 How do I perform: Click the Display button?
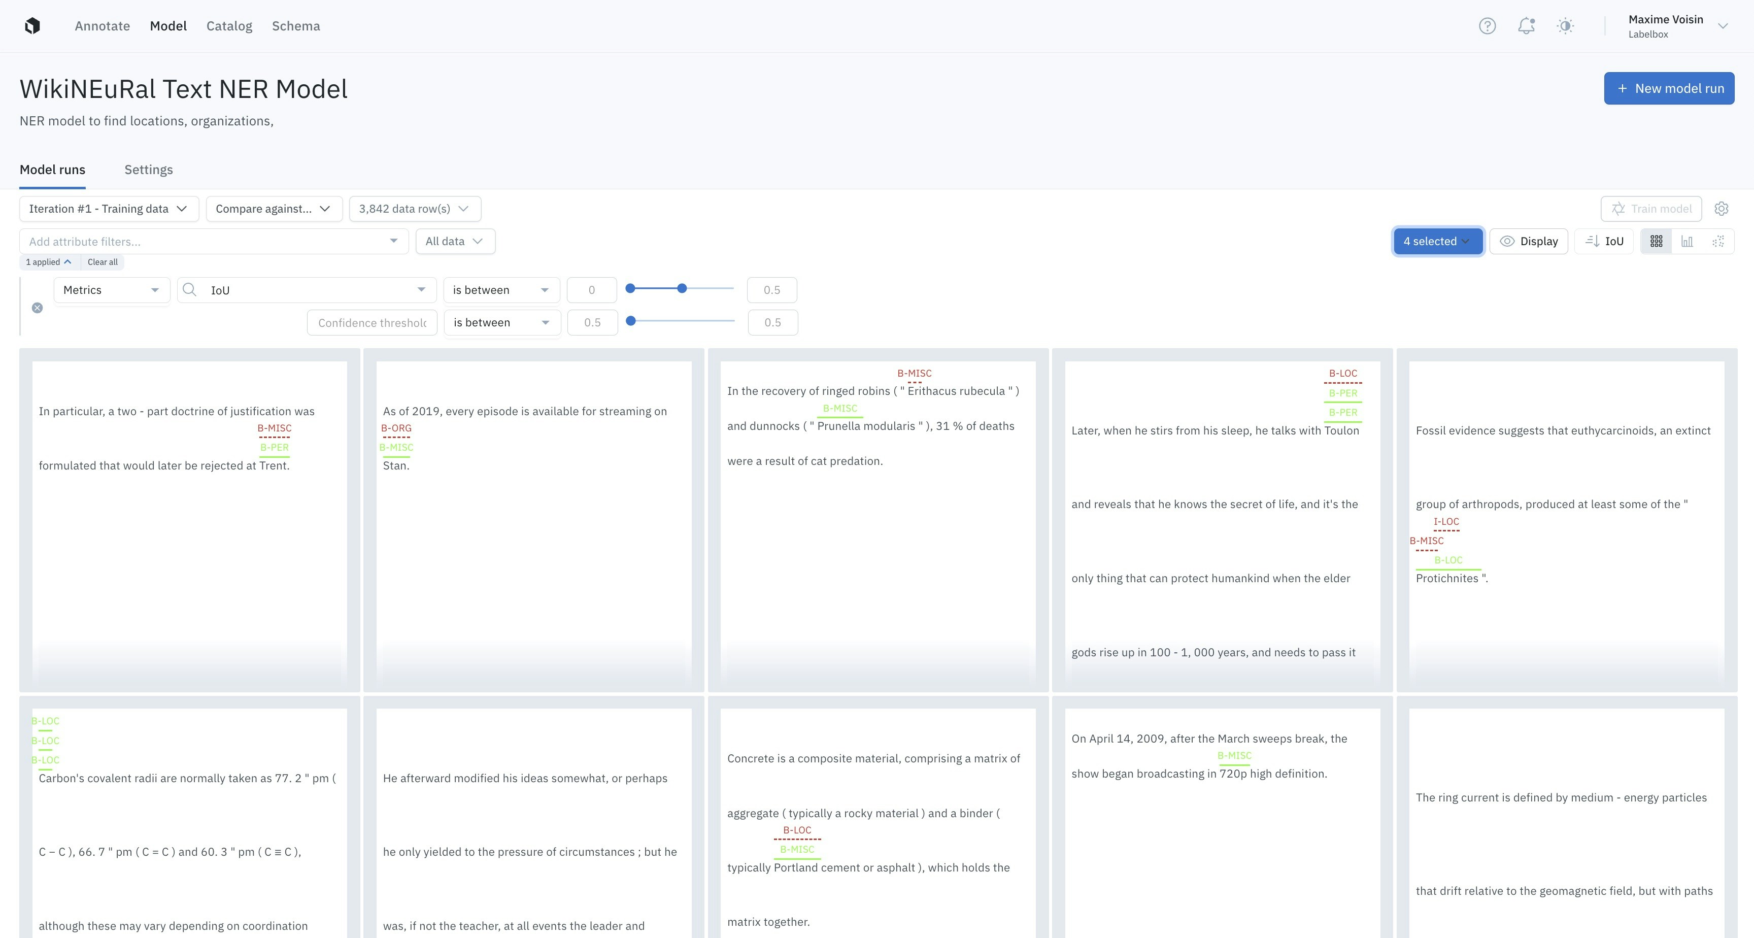pyautogui.click(x=1529, y=241)
